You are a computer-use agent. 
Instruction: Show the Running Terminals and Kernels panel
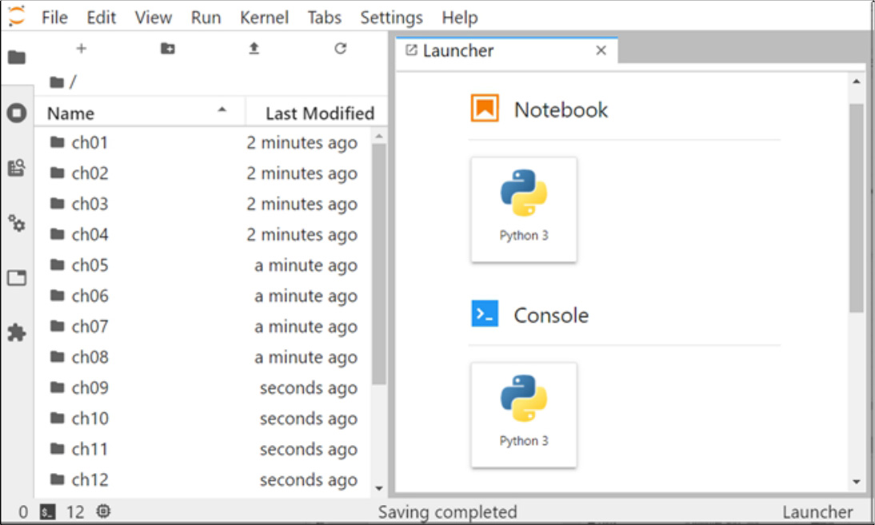pyautogui.click(x=17, y=113)
